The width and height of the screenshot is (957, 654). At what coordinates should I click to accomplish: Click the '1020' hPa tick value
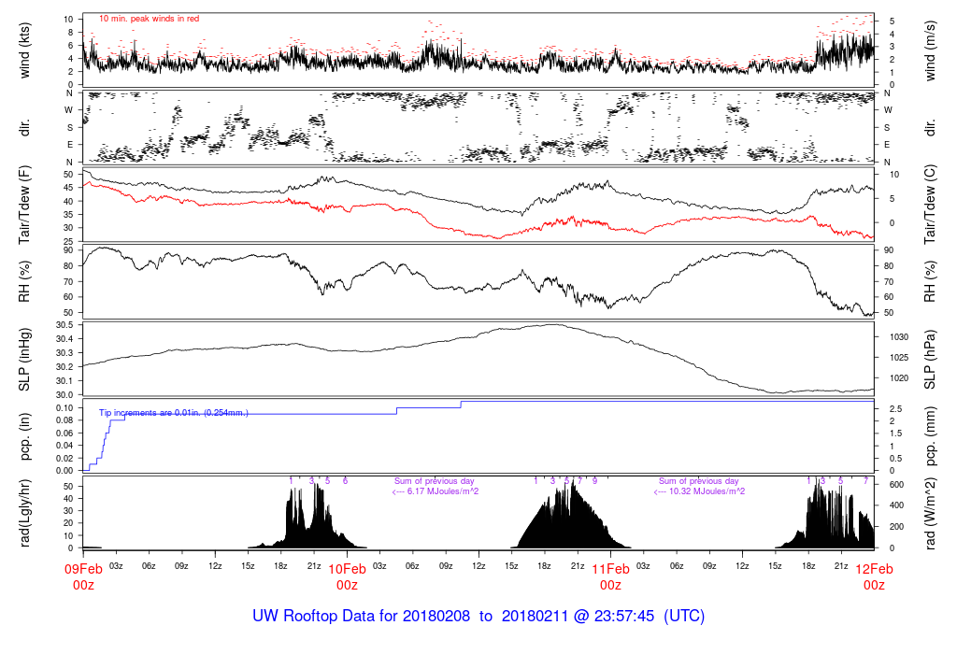click(899, 378)
